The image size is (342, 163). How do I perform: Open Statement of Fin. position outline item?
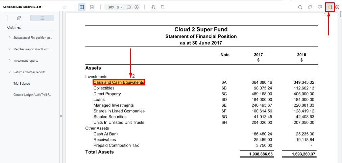pyautogui.click(x=33, y=38)
